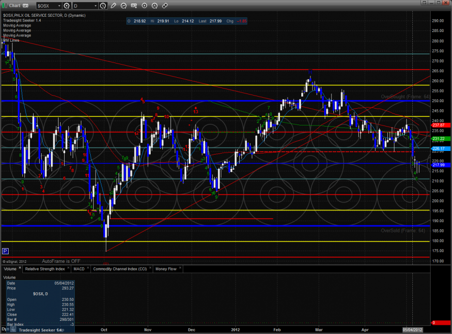Open the Commodity Channel Index (CCI) tab
This screenshot has width=452, height=334.
coord(121,268)
